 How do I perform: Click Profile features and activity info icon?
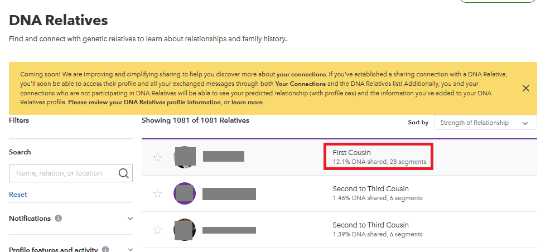tap(105, 249)
